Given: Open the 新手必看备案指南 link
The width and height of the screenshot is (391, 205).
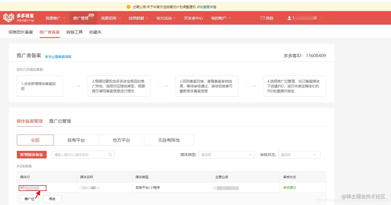Looking at the screenshot, I should (58, 57).
